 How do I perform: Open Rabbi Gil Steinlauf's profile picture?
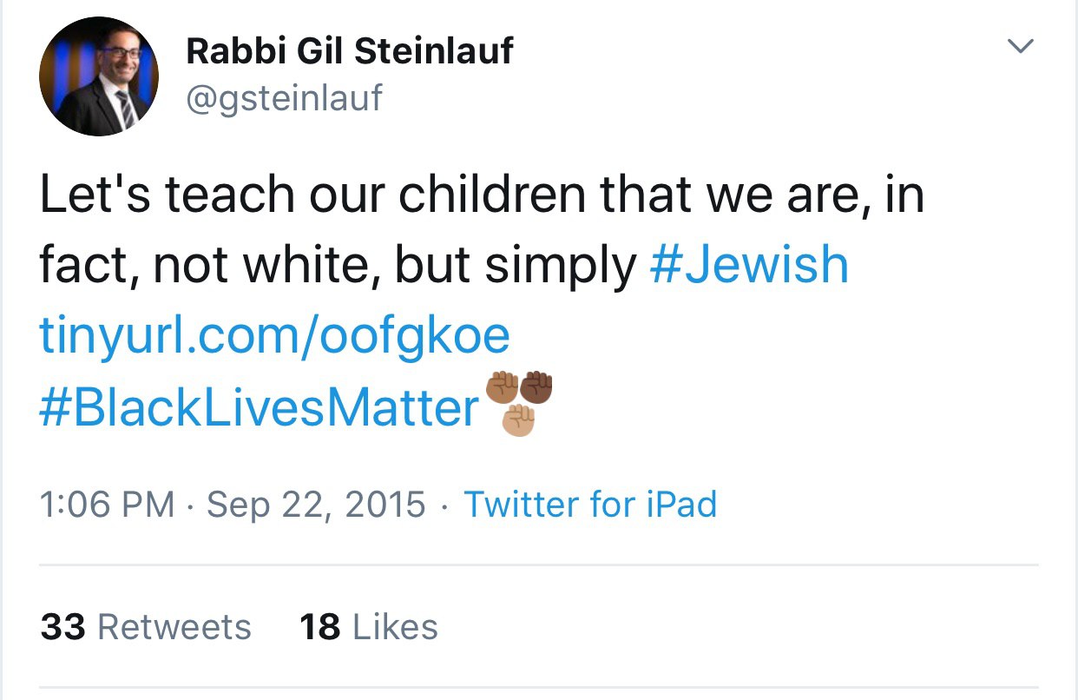[99, 76]
